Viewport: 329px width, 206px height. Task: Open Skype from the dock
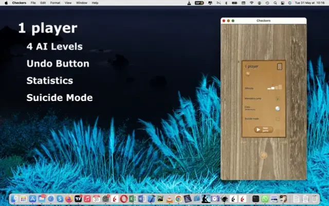tap(60, 198)
